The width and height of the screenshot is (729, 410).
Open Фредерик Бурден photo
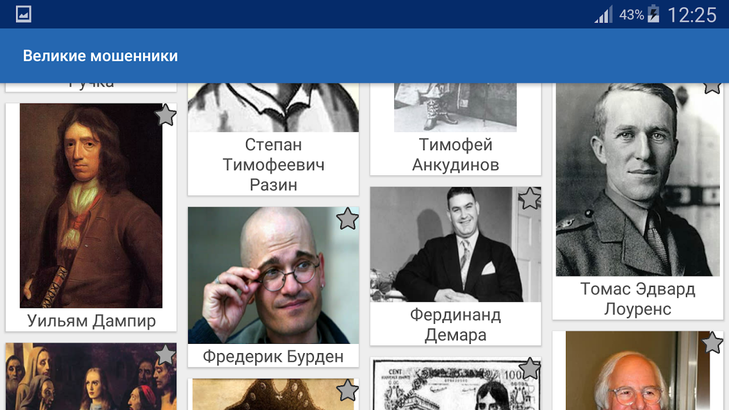tap(273, 275)
